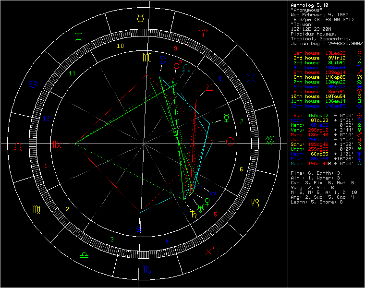Click the yellow MC midheaven label
Screen dimensions: 365x288
coord(147,58)
